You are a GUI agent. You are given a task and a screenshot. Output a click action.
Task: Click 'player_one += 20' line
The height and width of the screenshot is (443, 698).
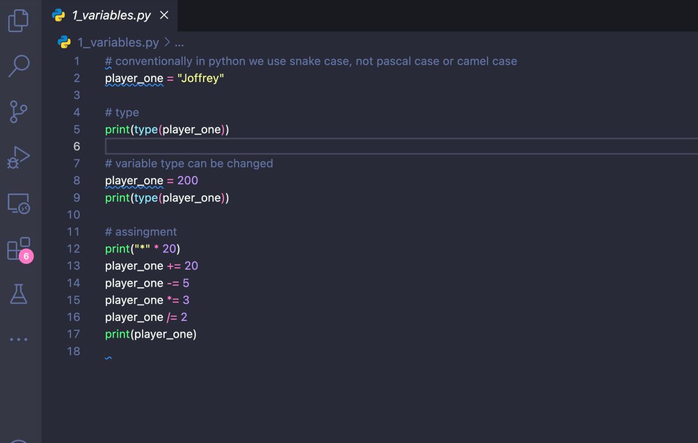[152, 266]
